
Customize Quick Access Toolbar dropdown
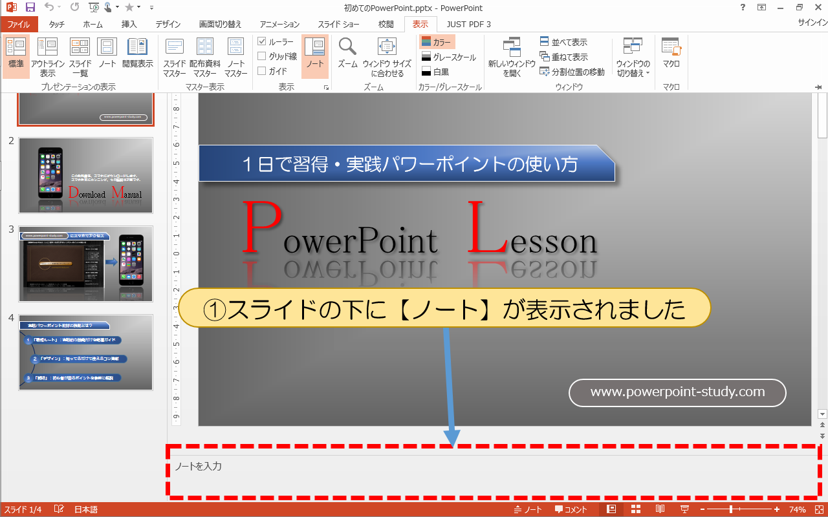point(151,8)
